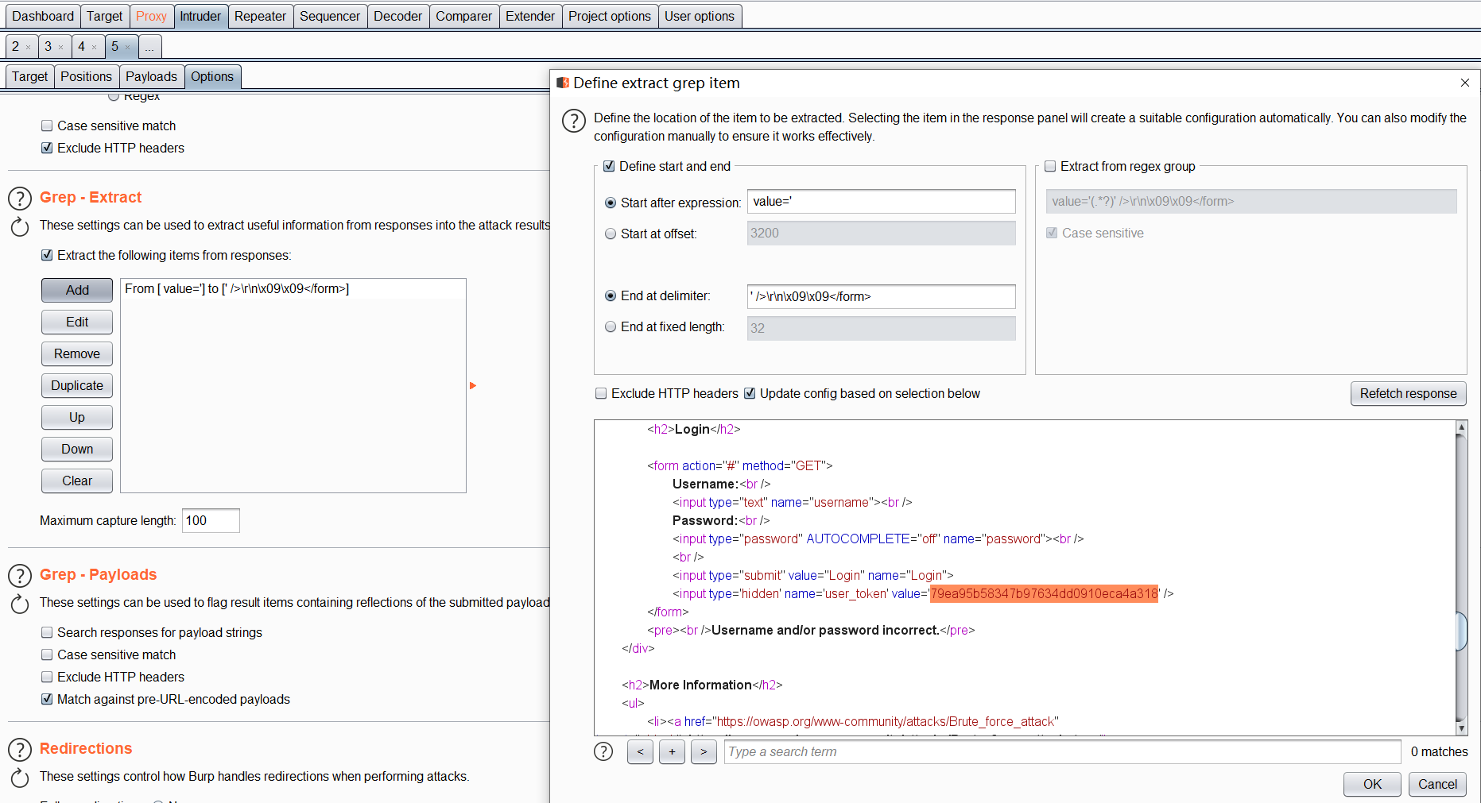Select End at fixed length radio button
Viewport: 1481px width, 803px height.
[x=611, y=326]
